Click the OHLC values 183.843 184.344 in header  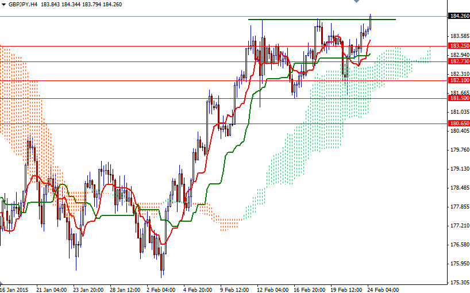(60, 5)
